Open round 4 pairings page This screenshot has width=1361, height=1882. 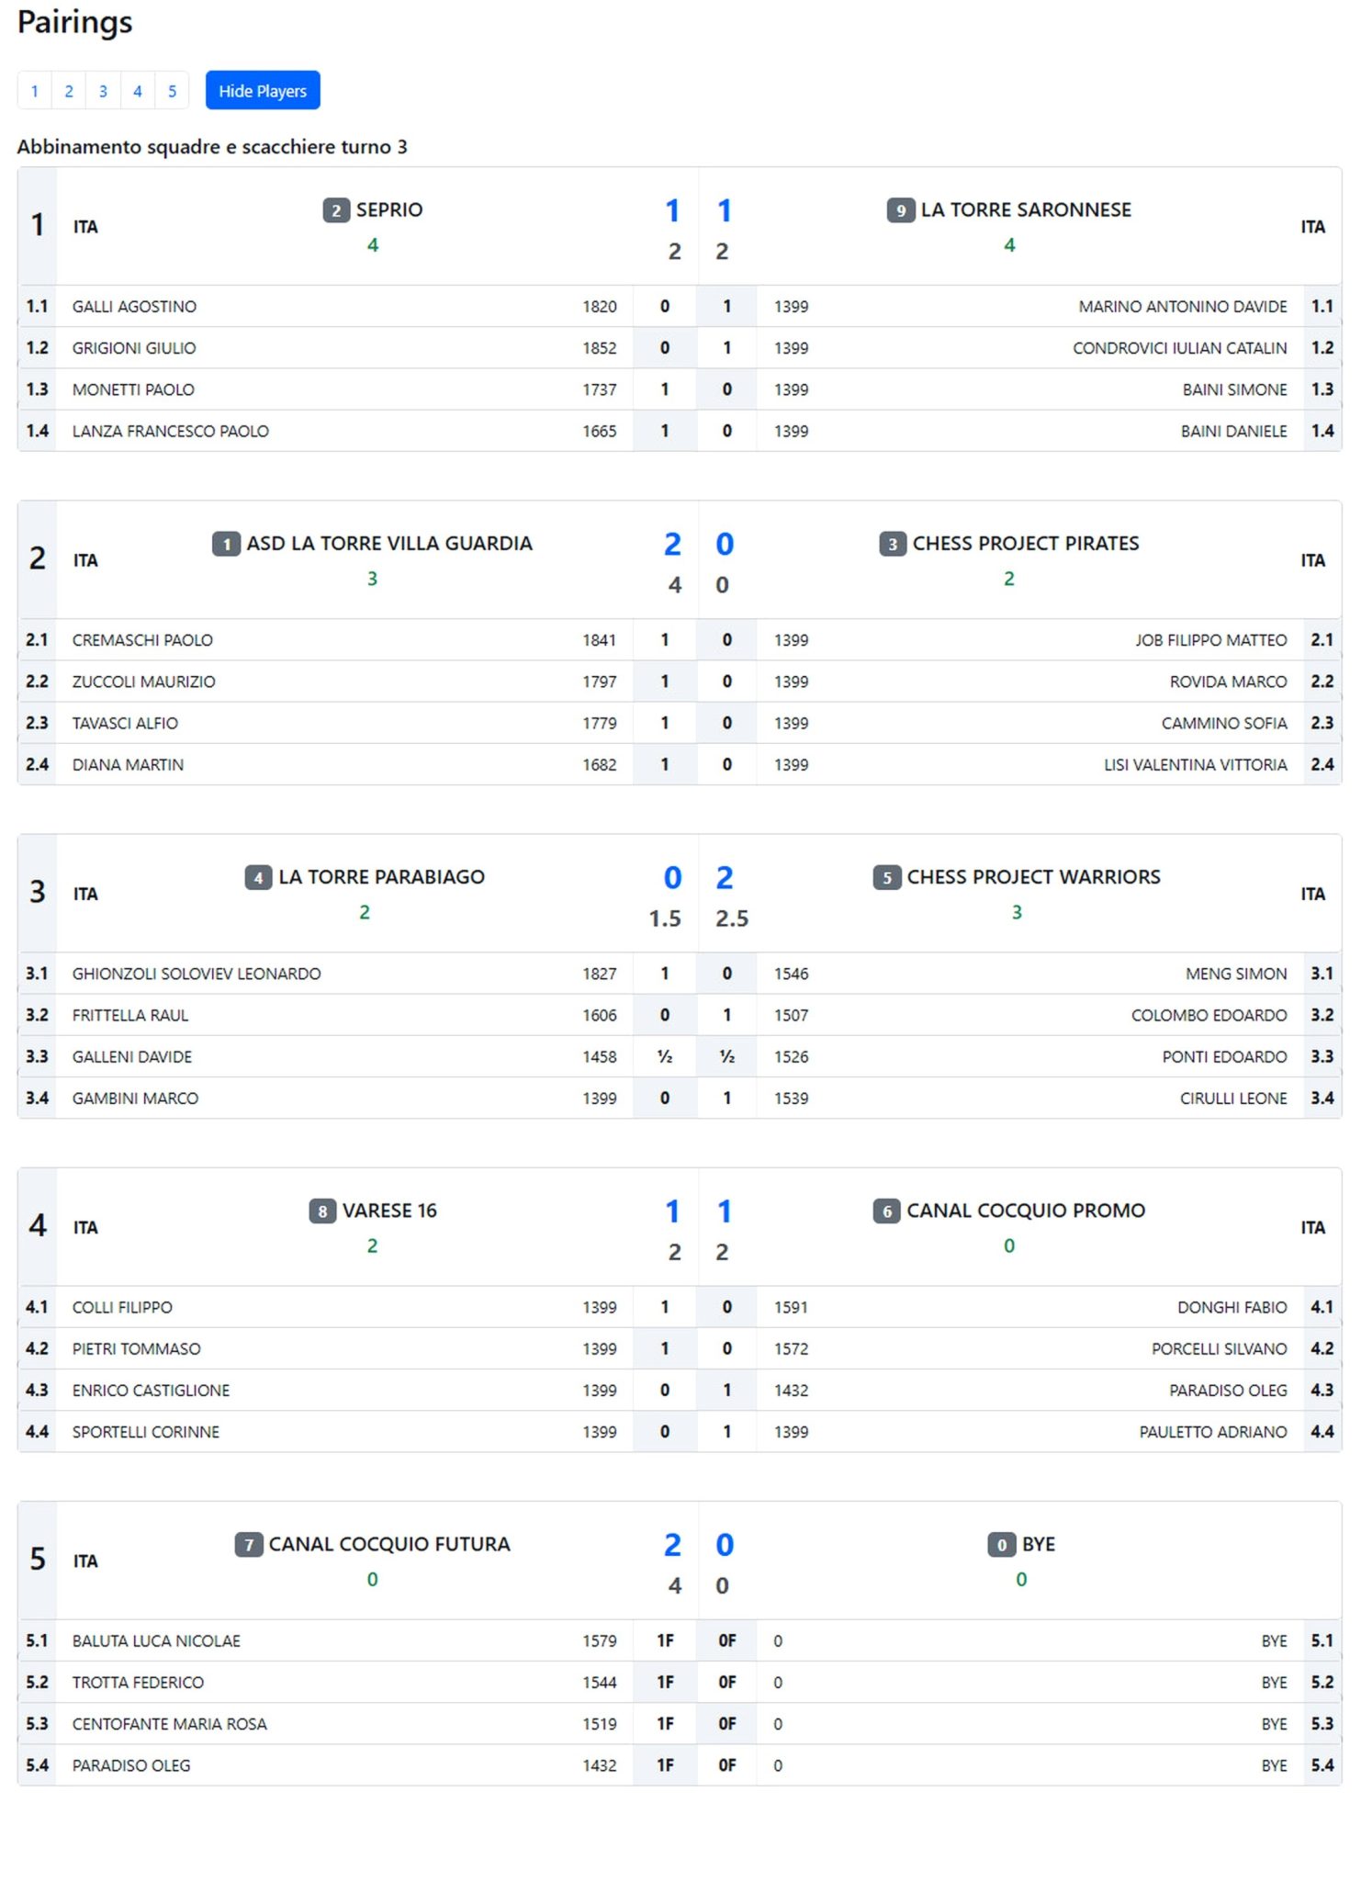click(x=138, y=91)
